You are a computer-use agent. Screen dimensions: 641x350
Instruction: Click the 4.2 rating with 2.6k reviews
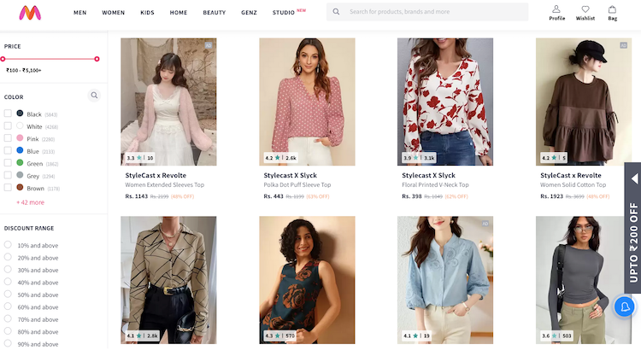pyautogui.click(x=280, y=158)
